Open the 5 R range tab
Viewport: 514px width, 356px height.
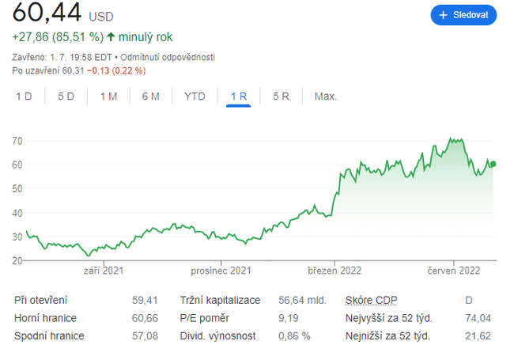281,97
